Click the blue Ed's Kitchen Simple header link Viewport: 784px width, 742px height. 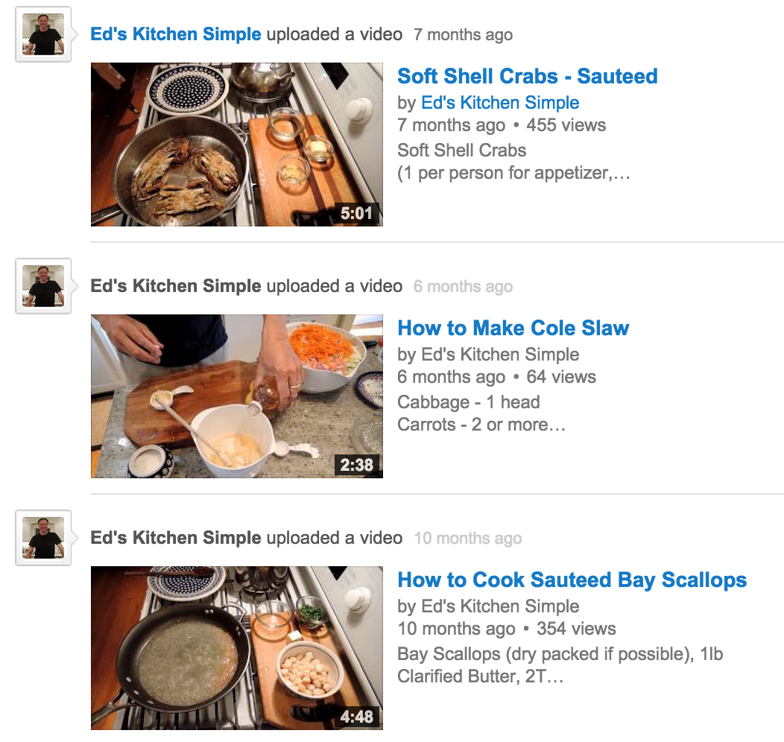click(x=175, y=34)
